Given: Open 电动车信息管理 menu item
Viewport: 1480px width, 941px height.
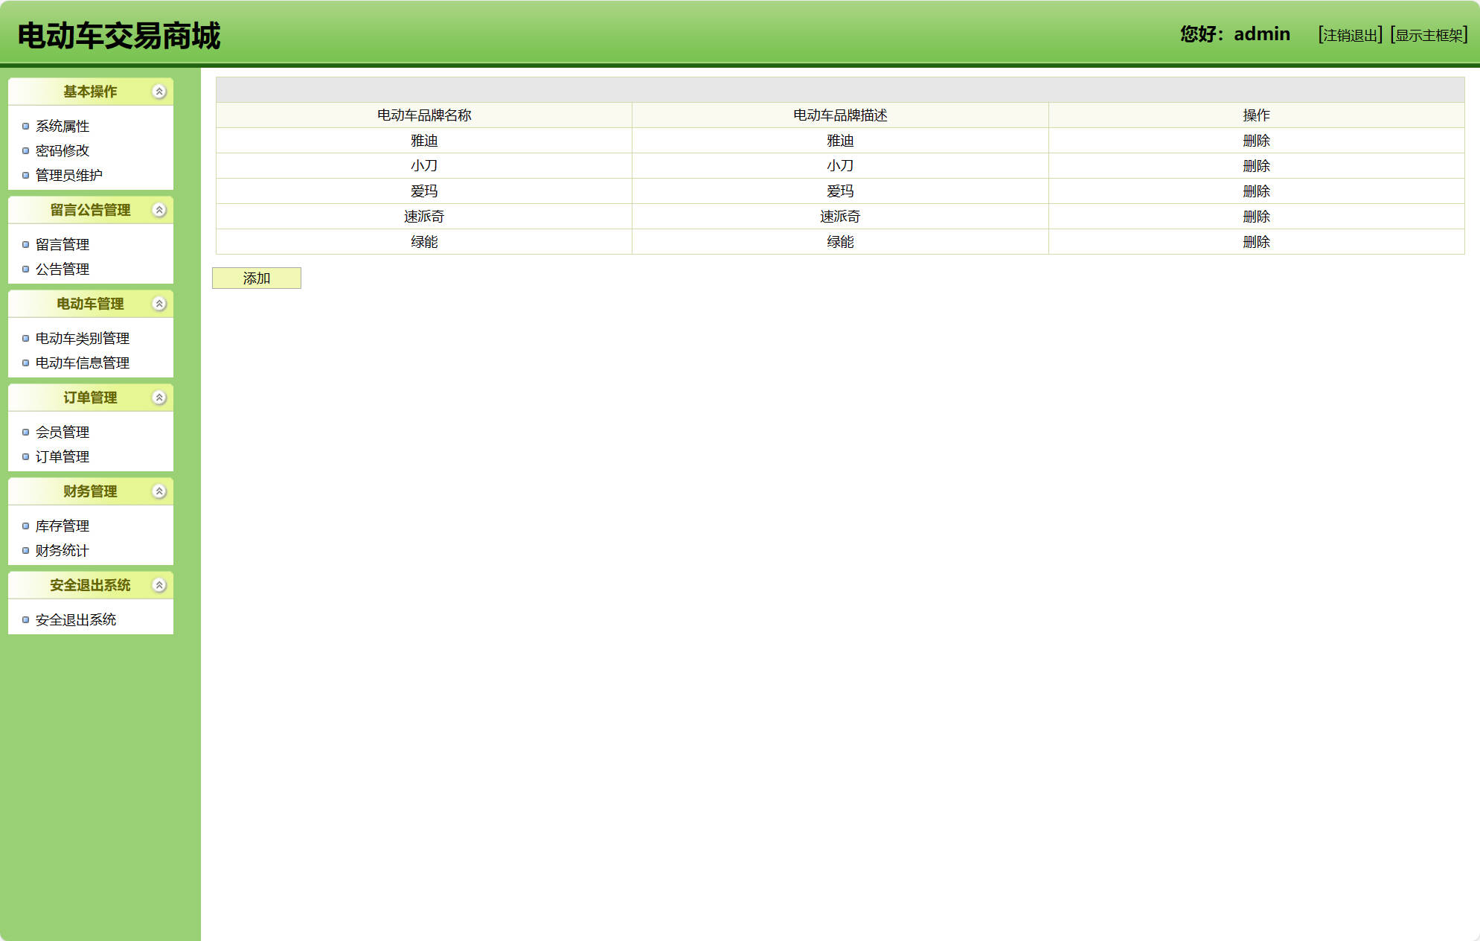Looking at the screenshot, I should pos(83,363).
